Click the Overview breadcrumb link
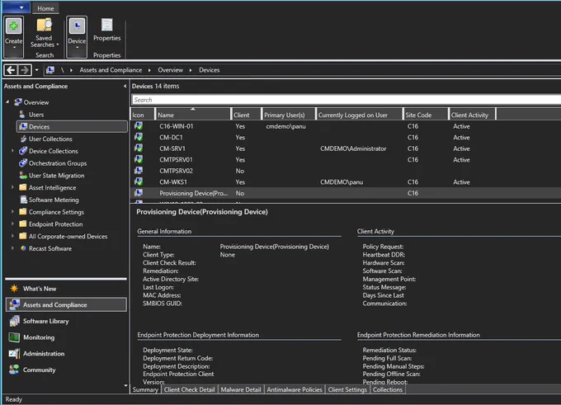The width and height of the screenshot is (561, 405). [170, 70]
